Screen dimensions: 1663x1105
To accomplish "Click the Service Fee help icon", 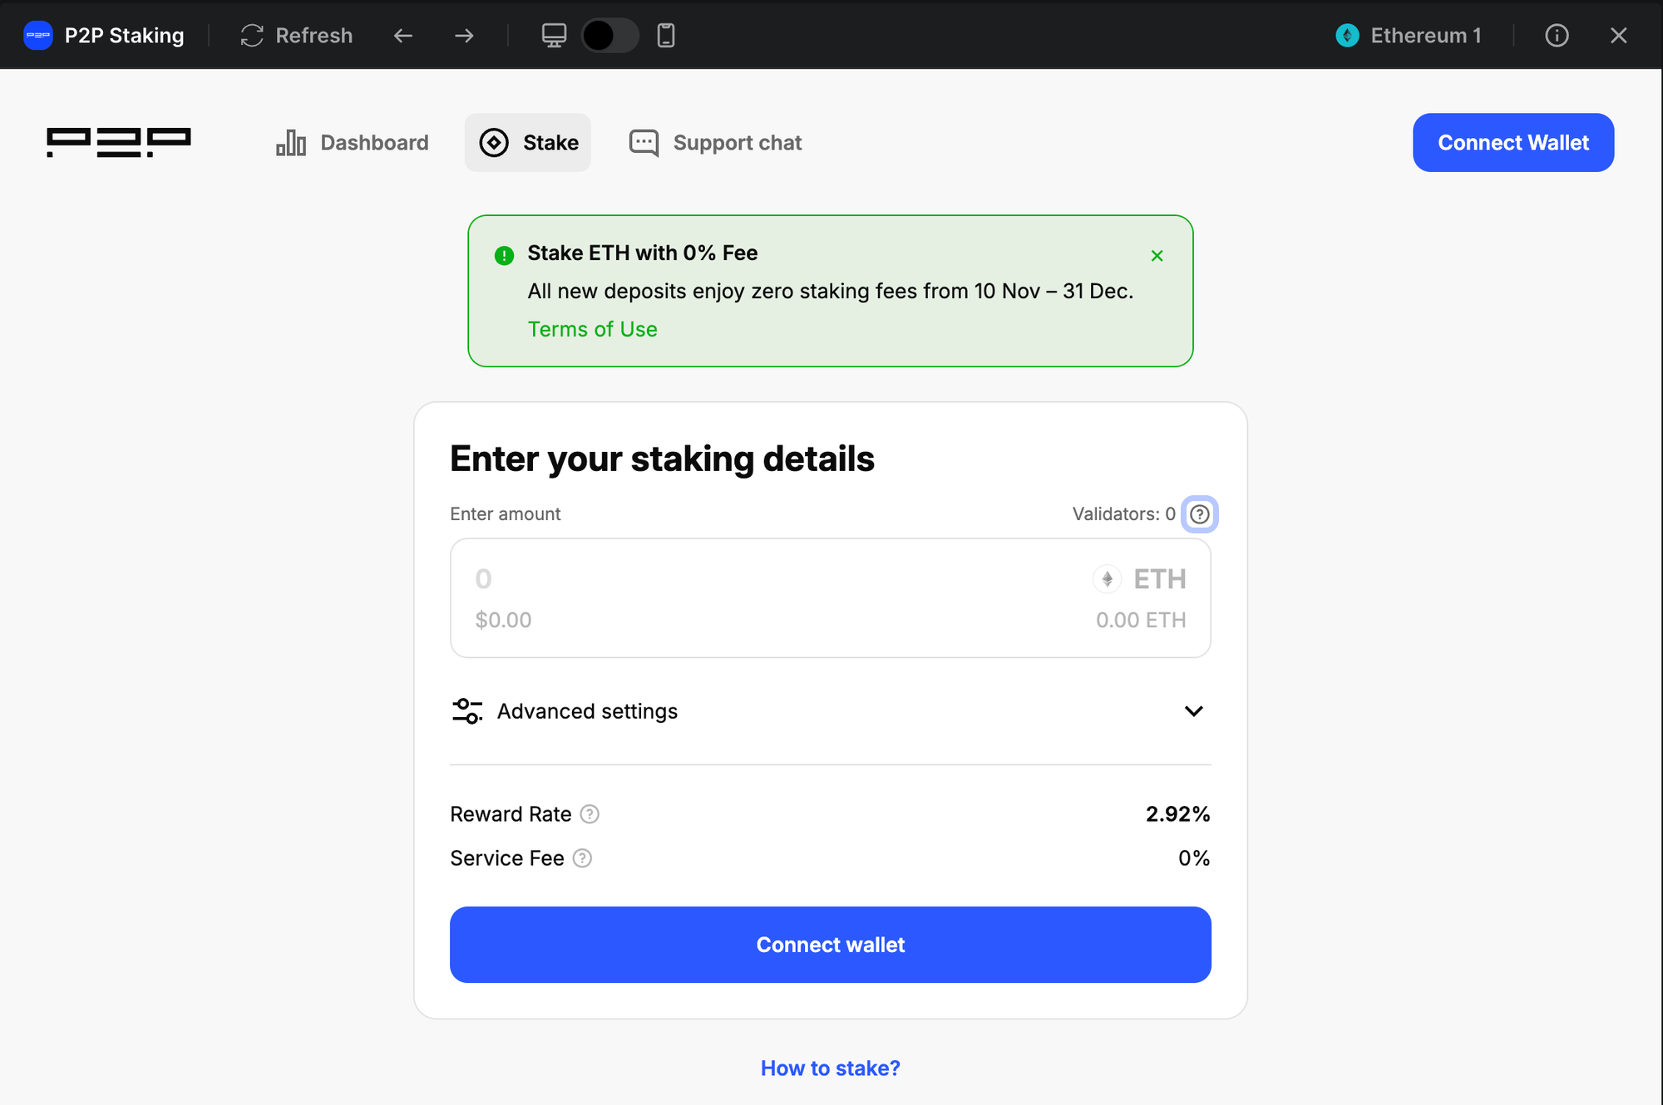I will [583, 858].
